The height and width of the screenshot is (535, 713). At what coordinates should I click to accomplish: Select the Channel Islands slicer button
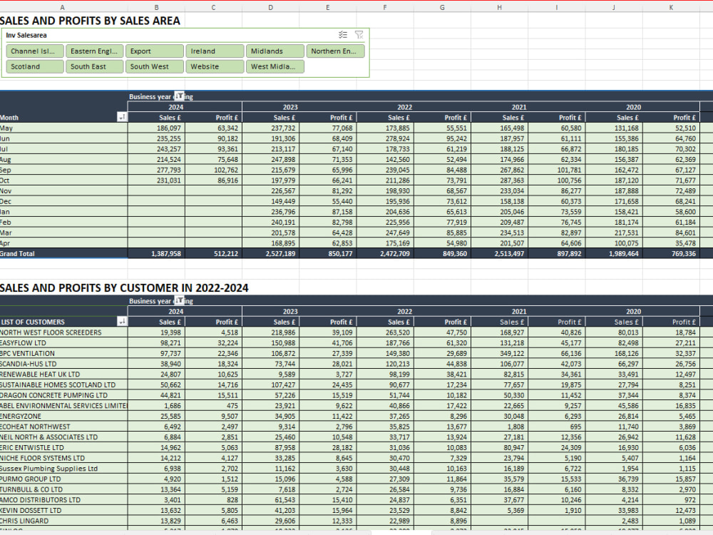(x=34, y=51)
